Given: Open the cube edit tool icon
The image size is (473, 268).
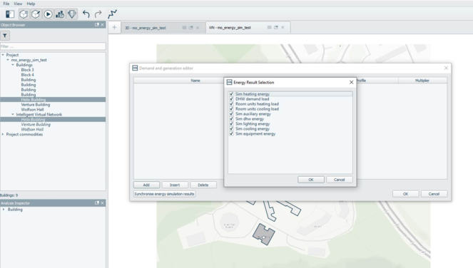Looking at the screenshot, I should 36,14.
